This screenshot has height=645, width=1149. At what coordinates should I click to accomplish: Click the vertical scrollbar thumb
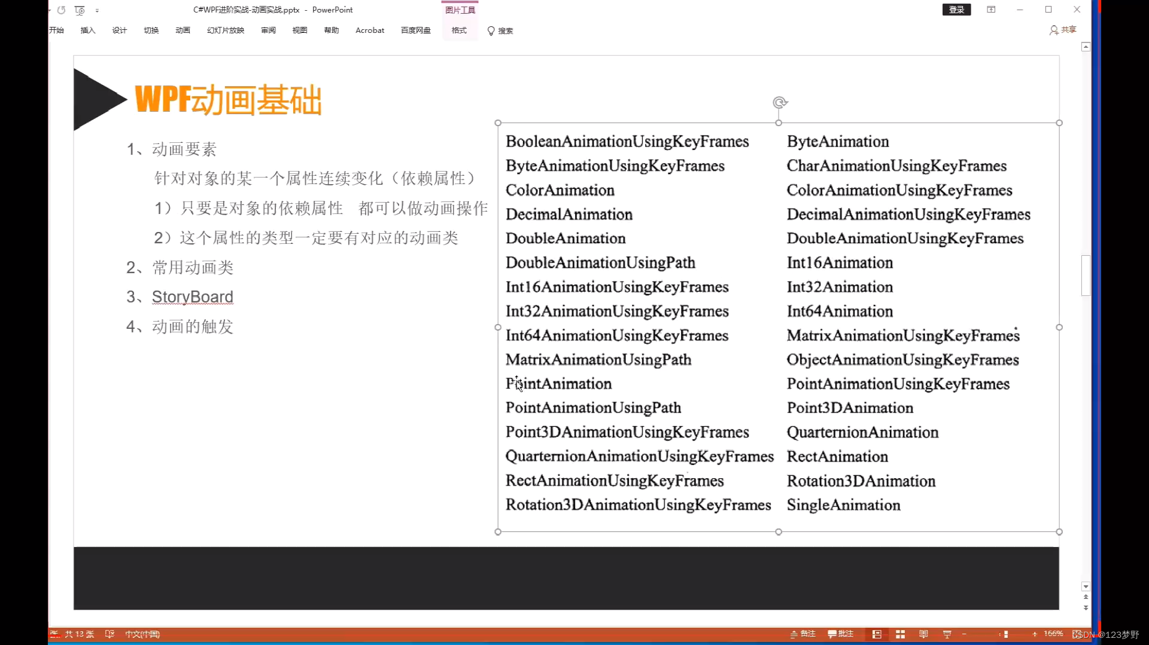pyautogui.click(x=1086, y=276)
